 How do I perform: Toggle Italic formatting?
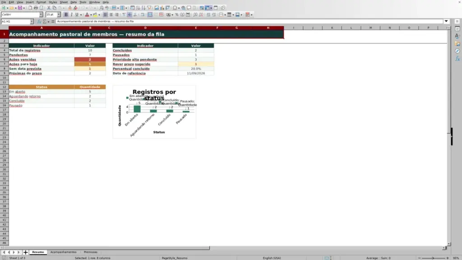pos(71,15)
